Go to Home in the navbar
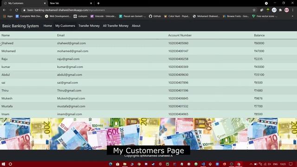 click(x=48, y=26)
